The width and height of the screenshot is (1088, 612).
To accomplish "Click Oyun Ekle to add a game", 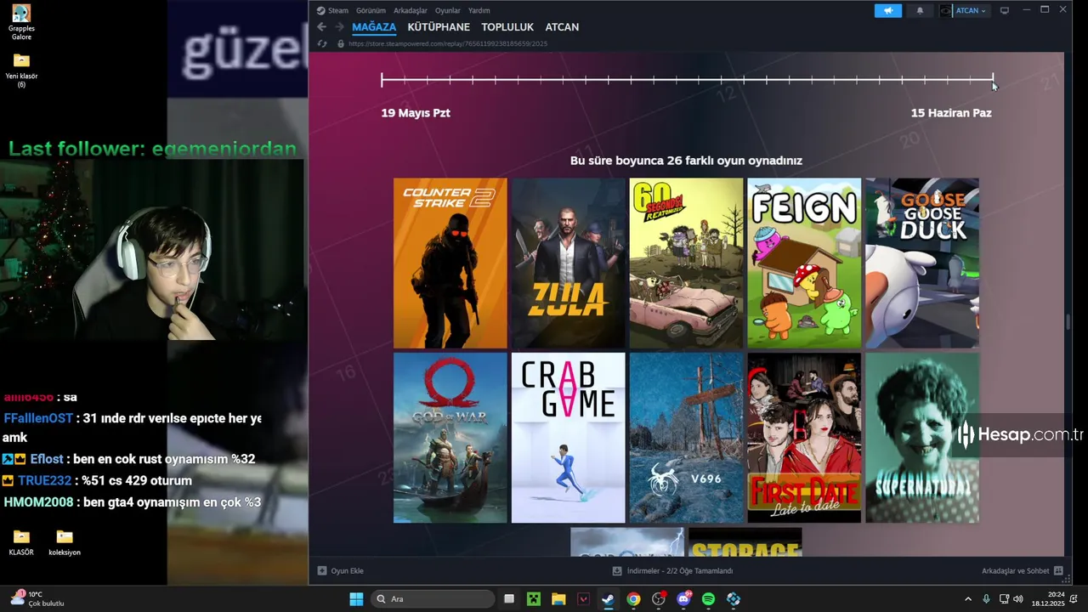I will pos(340,571).
